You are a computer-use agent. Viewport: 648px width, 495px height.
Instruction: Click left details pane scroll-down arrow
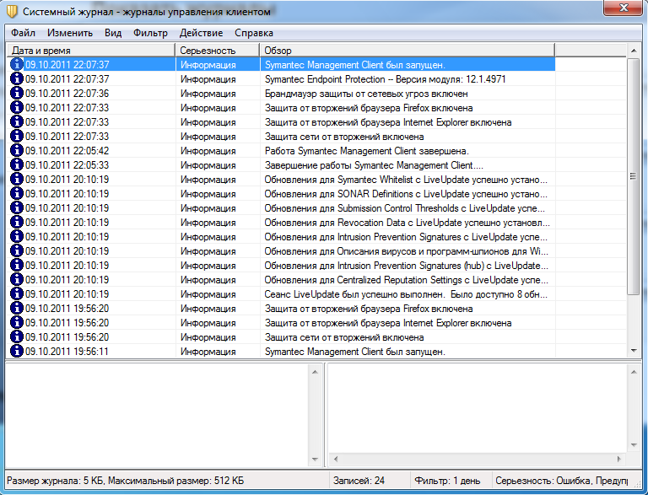[x=315, y=459]
